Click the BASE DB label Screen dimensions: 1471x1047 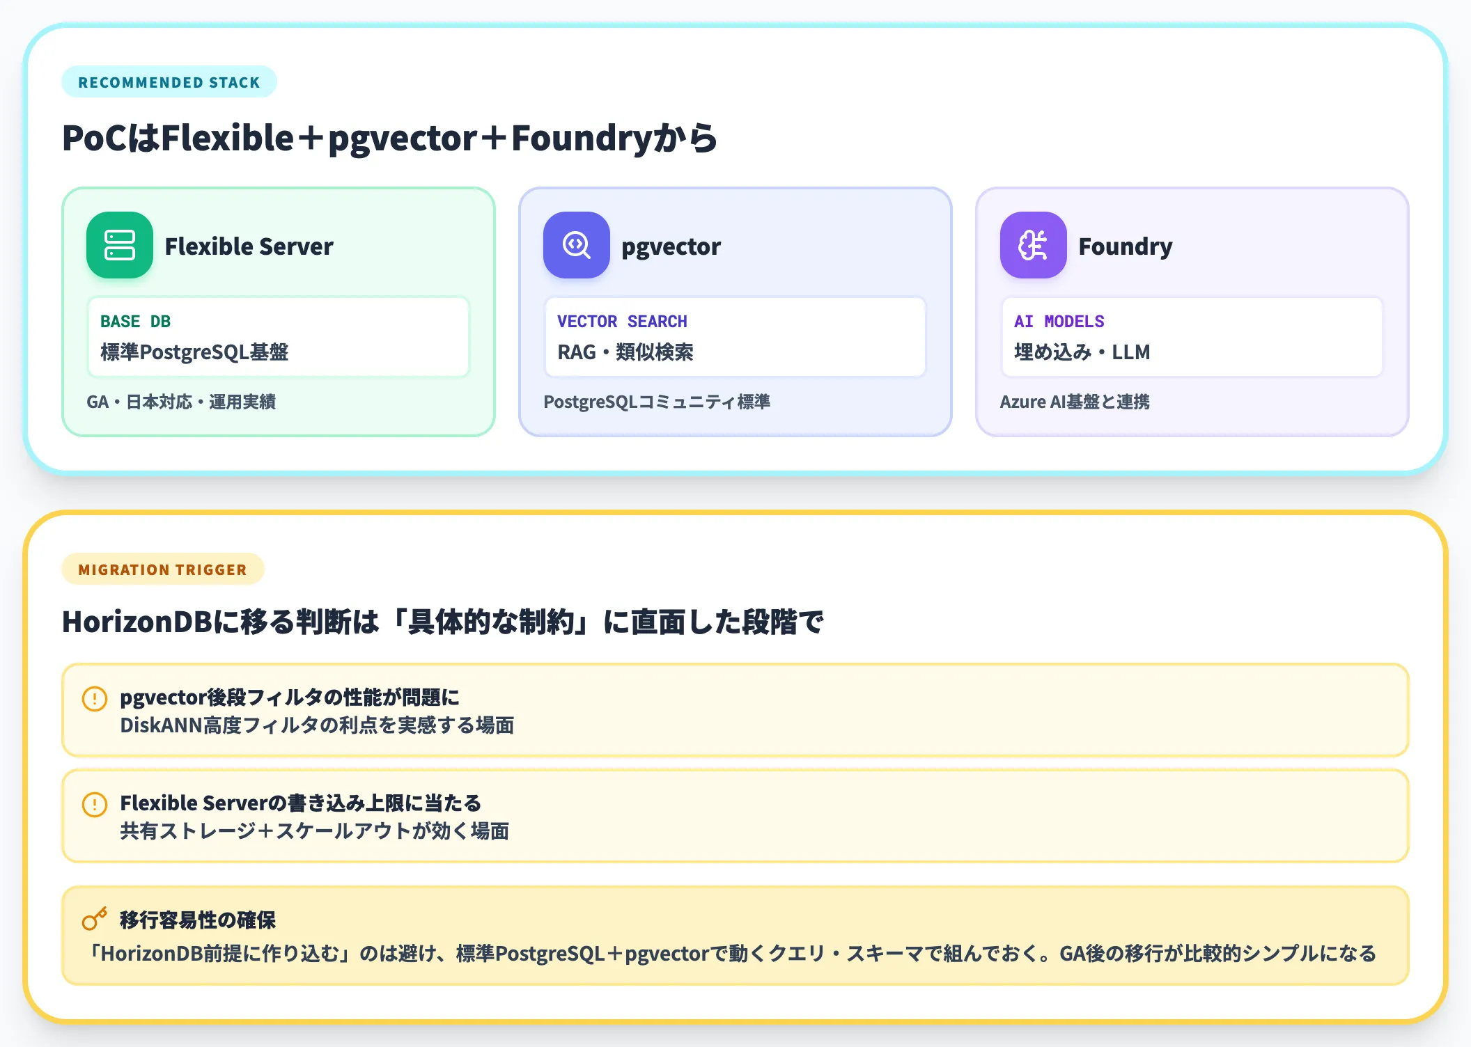(136, 322)
